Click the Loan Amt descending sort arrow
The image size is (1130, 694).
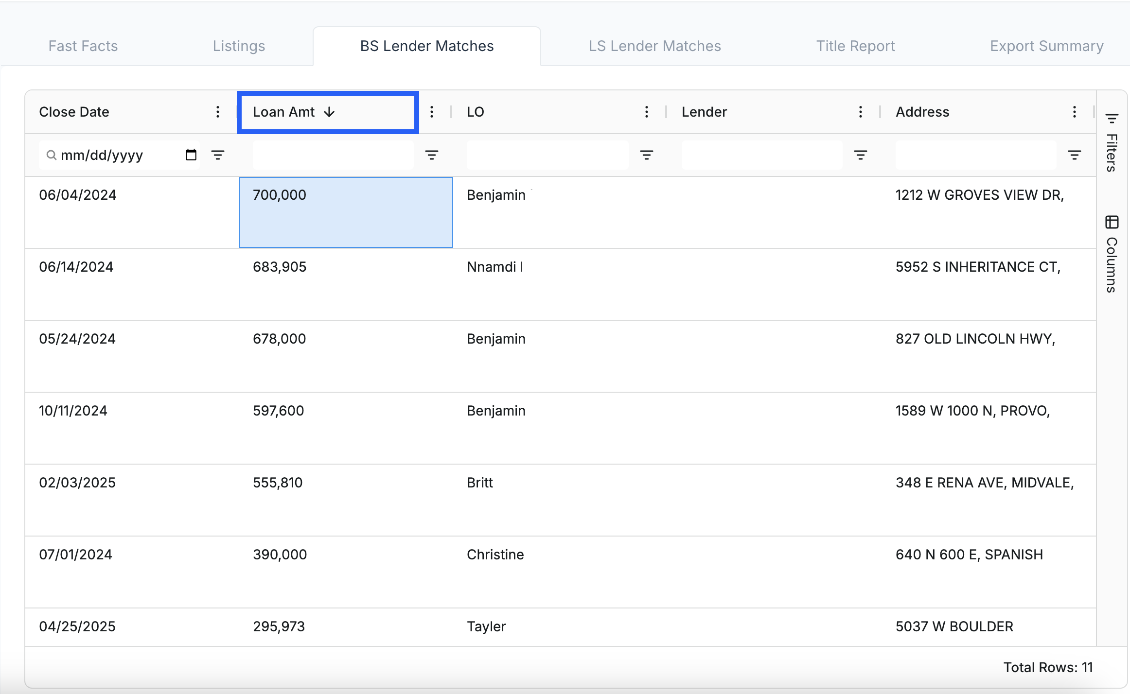pos(329,112)
